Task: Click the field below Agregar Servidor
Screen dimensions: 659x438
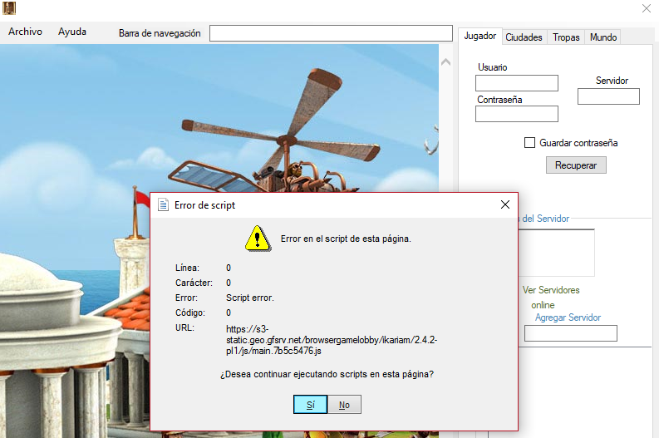Action: tap(570, 333)
